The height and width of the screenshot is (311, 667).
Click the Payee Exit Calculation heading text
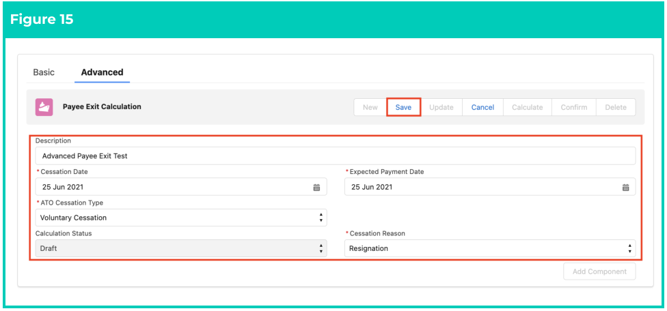102,106
